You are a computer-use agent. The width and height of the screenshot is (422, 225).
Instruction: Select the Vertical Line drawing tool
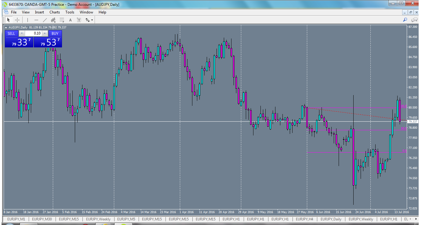coord(27,20)
